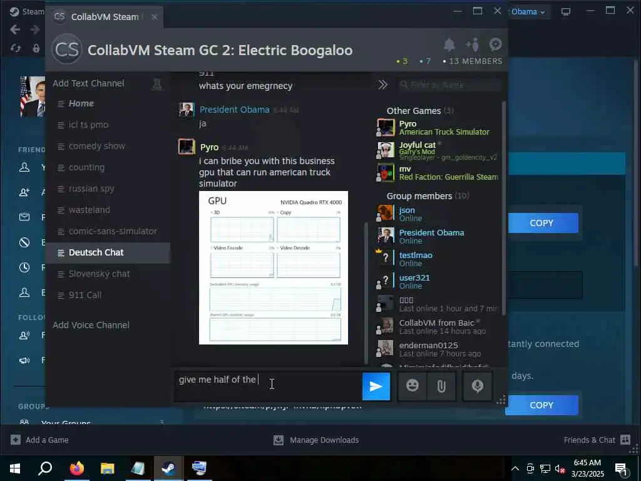Open Windows notification center
641x481 pixels.
click(621, 468)
